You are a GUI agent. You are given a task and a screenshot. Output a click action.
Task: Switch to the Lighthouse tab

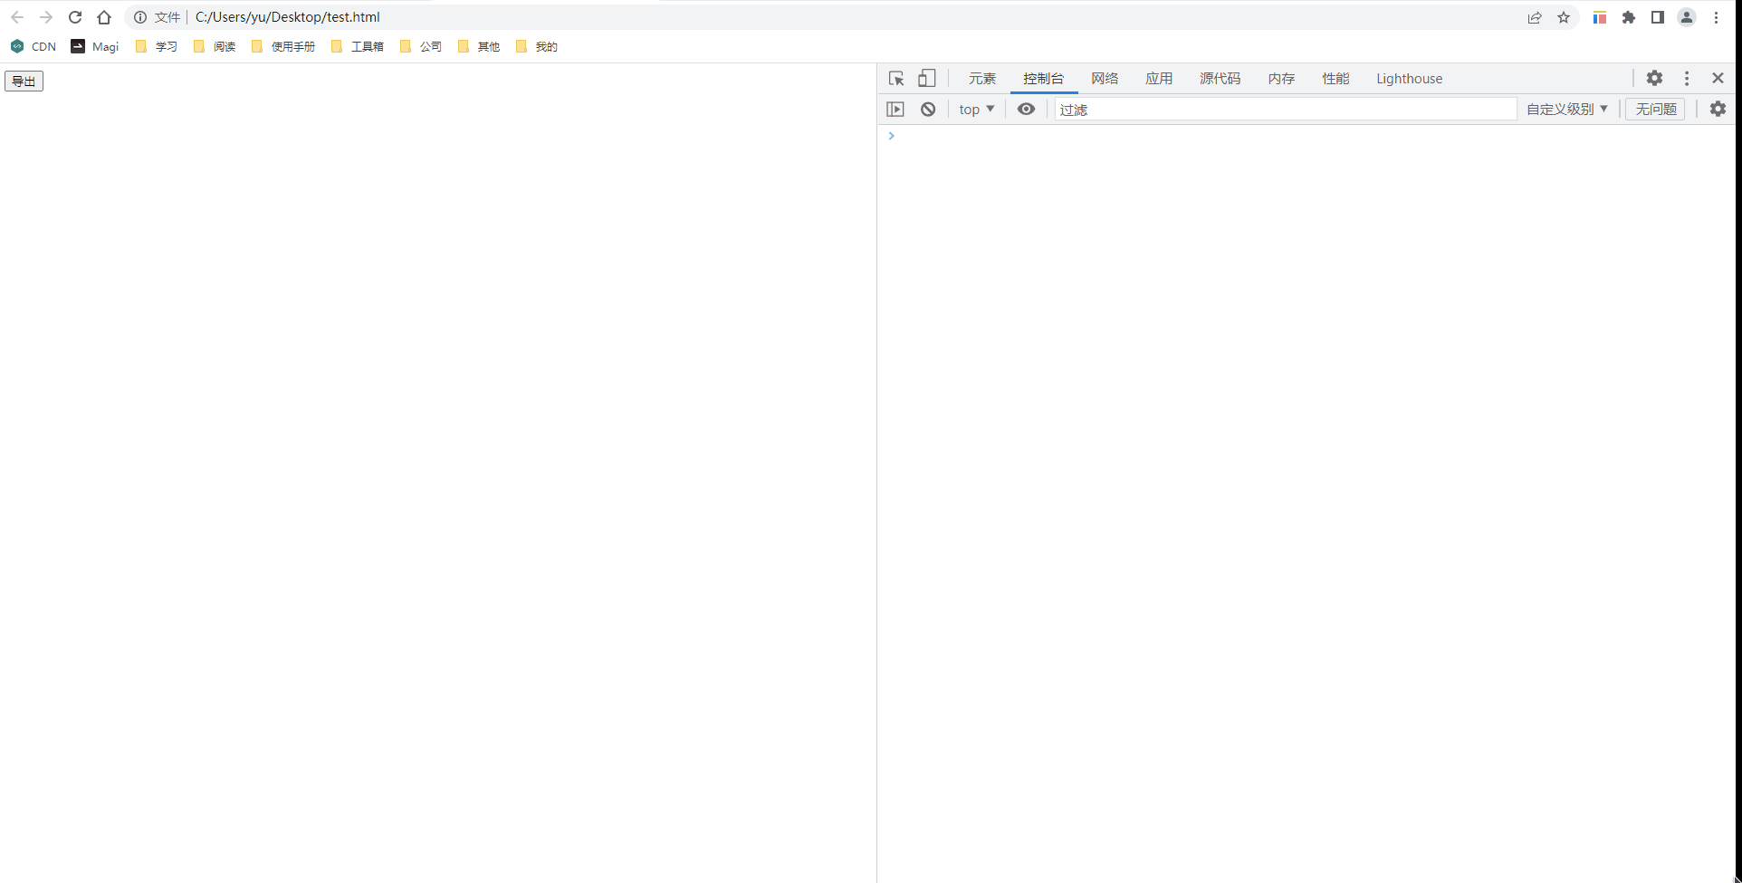pos(1410,79)
